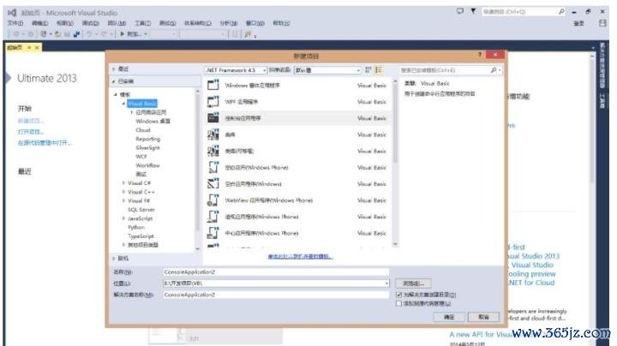Click the 确定 OK button
617x346 pixels.
coord(449,317)
